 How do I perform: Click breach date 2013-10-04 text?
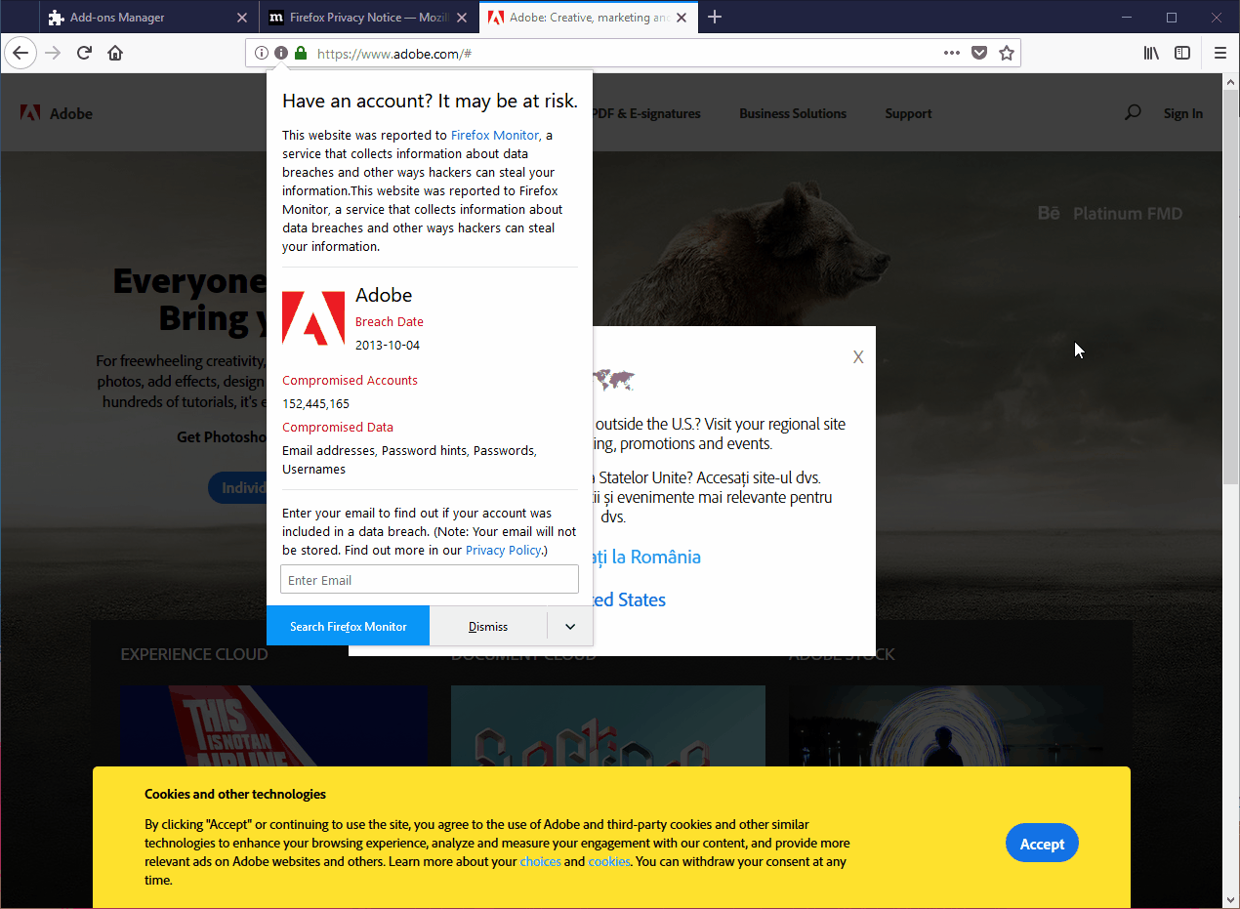(388, 345)
